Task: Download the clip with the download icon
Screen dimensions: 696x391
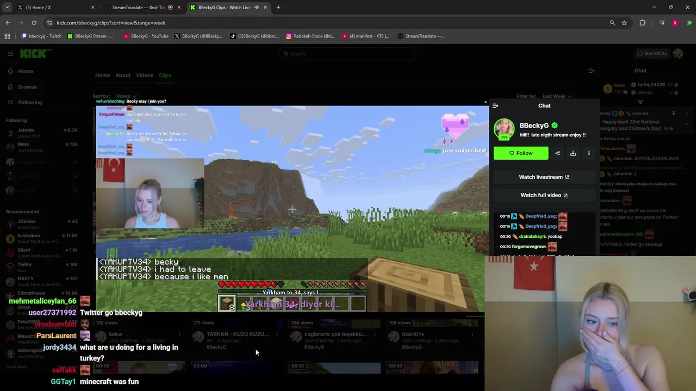Action: [x=573, y=153]
